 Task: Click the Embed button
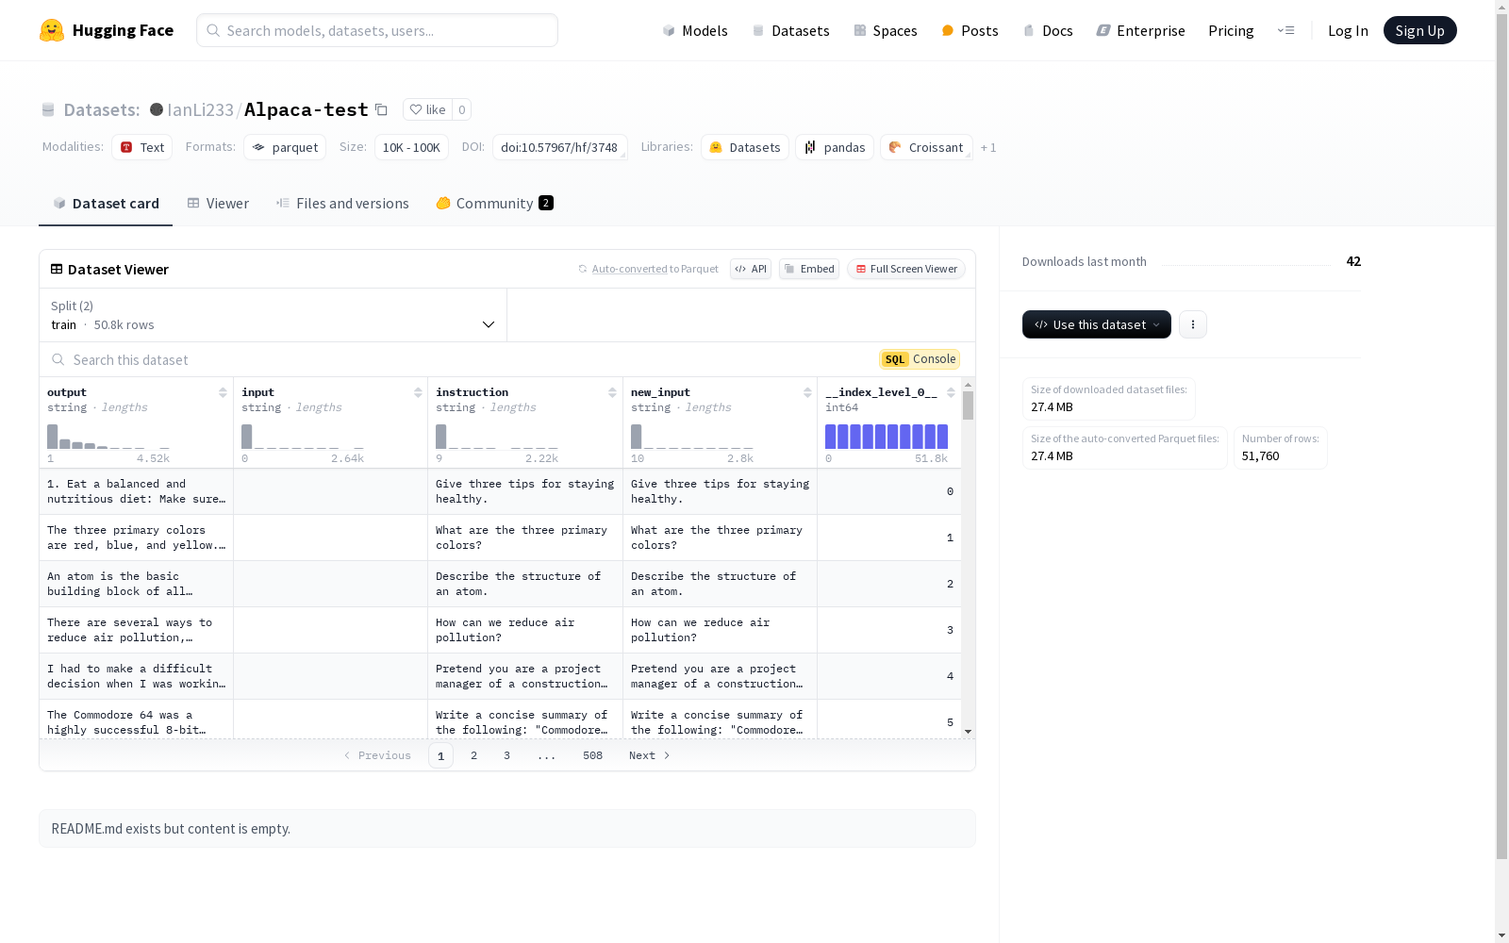click(x=809, y=269)
